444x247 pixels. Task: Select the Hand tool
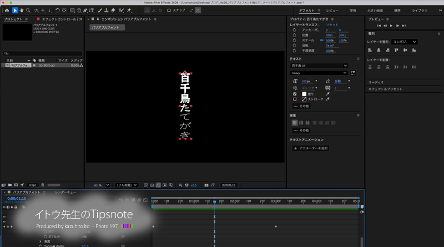click(22, 11)
